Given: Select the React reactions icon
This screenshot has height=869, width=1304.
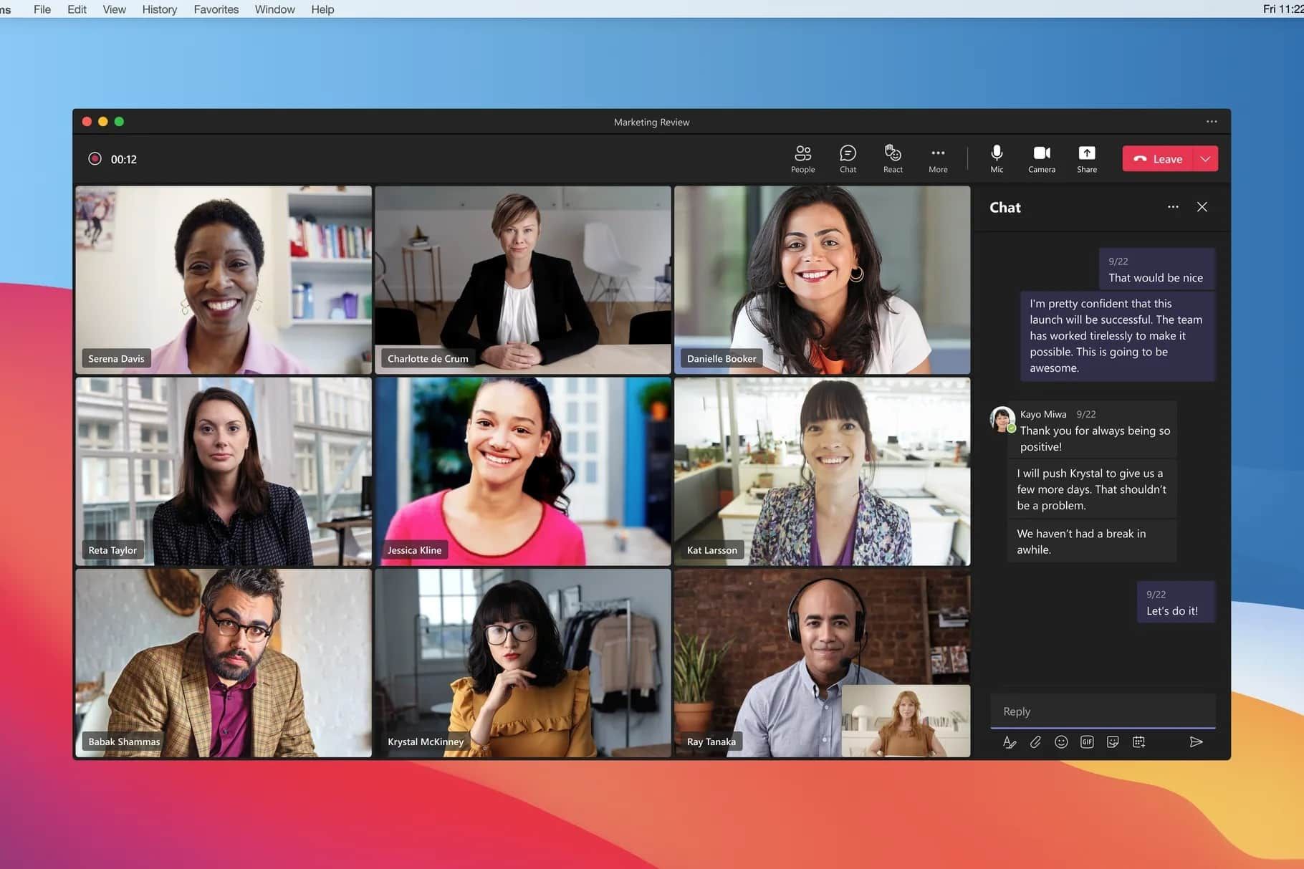Looking at the screenshot, I should pyautogui.click(x=893, y=158).
